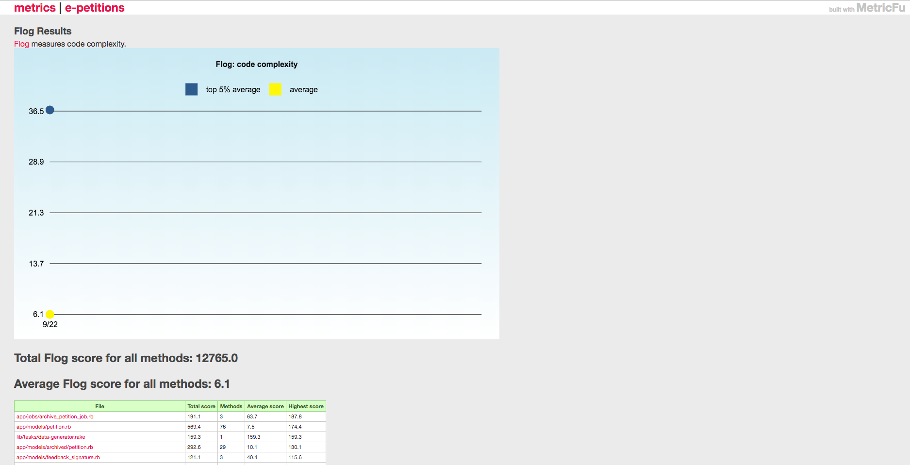910x465 pixels.
Task: Click total score cell 569.4
Action: [201, 427]
